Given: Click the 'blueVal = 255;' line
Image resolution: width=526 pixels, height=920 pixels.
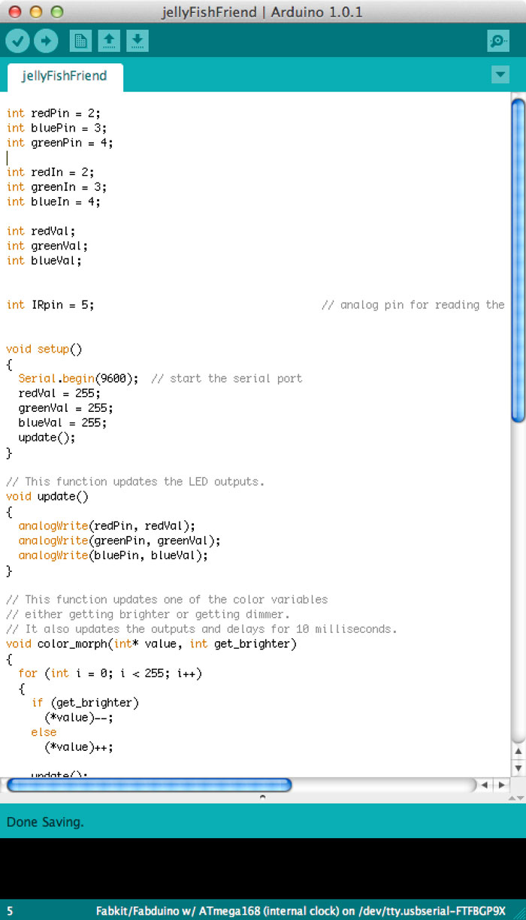Looking at the screenshot, I should (x=63, y=422).
